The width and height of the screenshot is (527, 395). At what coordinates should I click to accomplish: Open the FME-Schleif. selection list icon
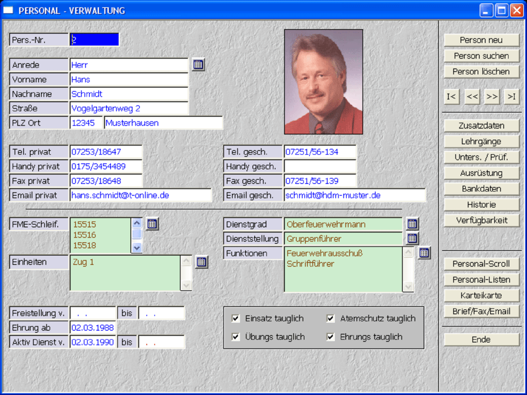point(152,224)
